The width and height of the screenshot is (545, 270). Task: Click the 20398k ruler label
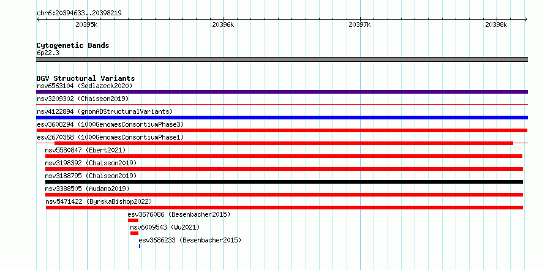click(x=497, y=24)
